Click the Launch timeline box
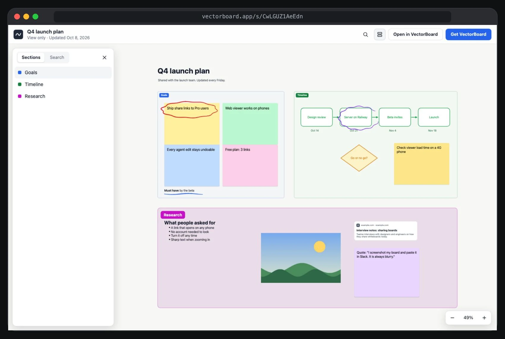505x339 pixels. tap(434, 117)
